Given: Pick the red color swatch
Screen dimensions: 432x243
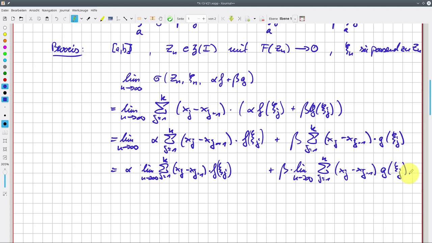Looking at the screenshot, I should pyautogui.click(x=5, y=80).
